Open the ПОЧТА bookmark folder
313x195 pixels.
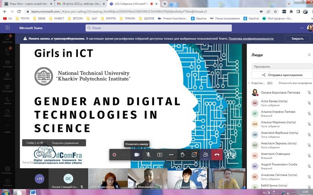pyautogui.click(x=23, y=18)
